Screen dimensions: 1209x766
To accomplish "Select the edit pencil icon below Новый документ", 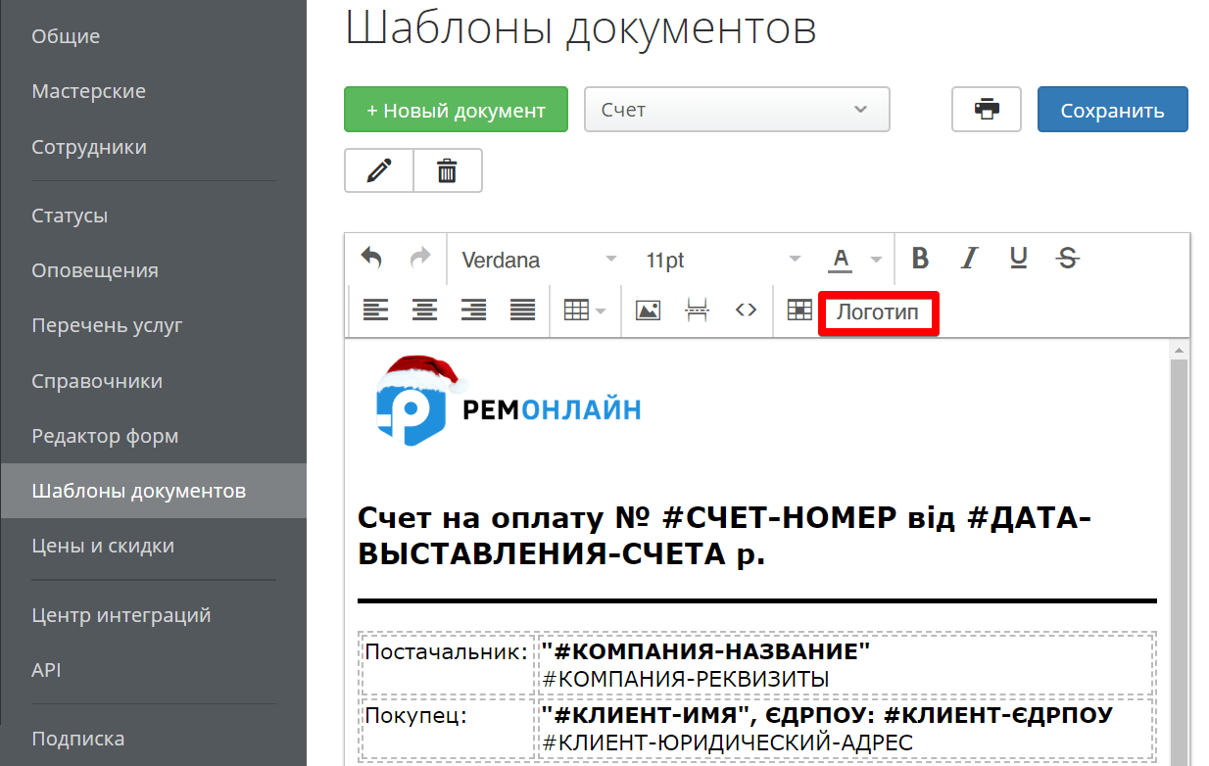I will [x=378, y=169].
